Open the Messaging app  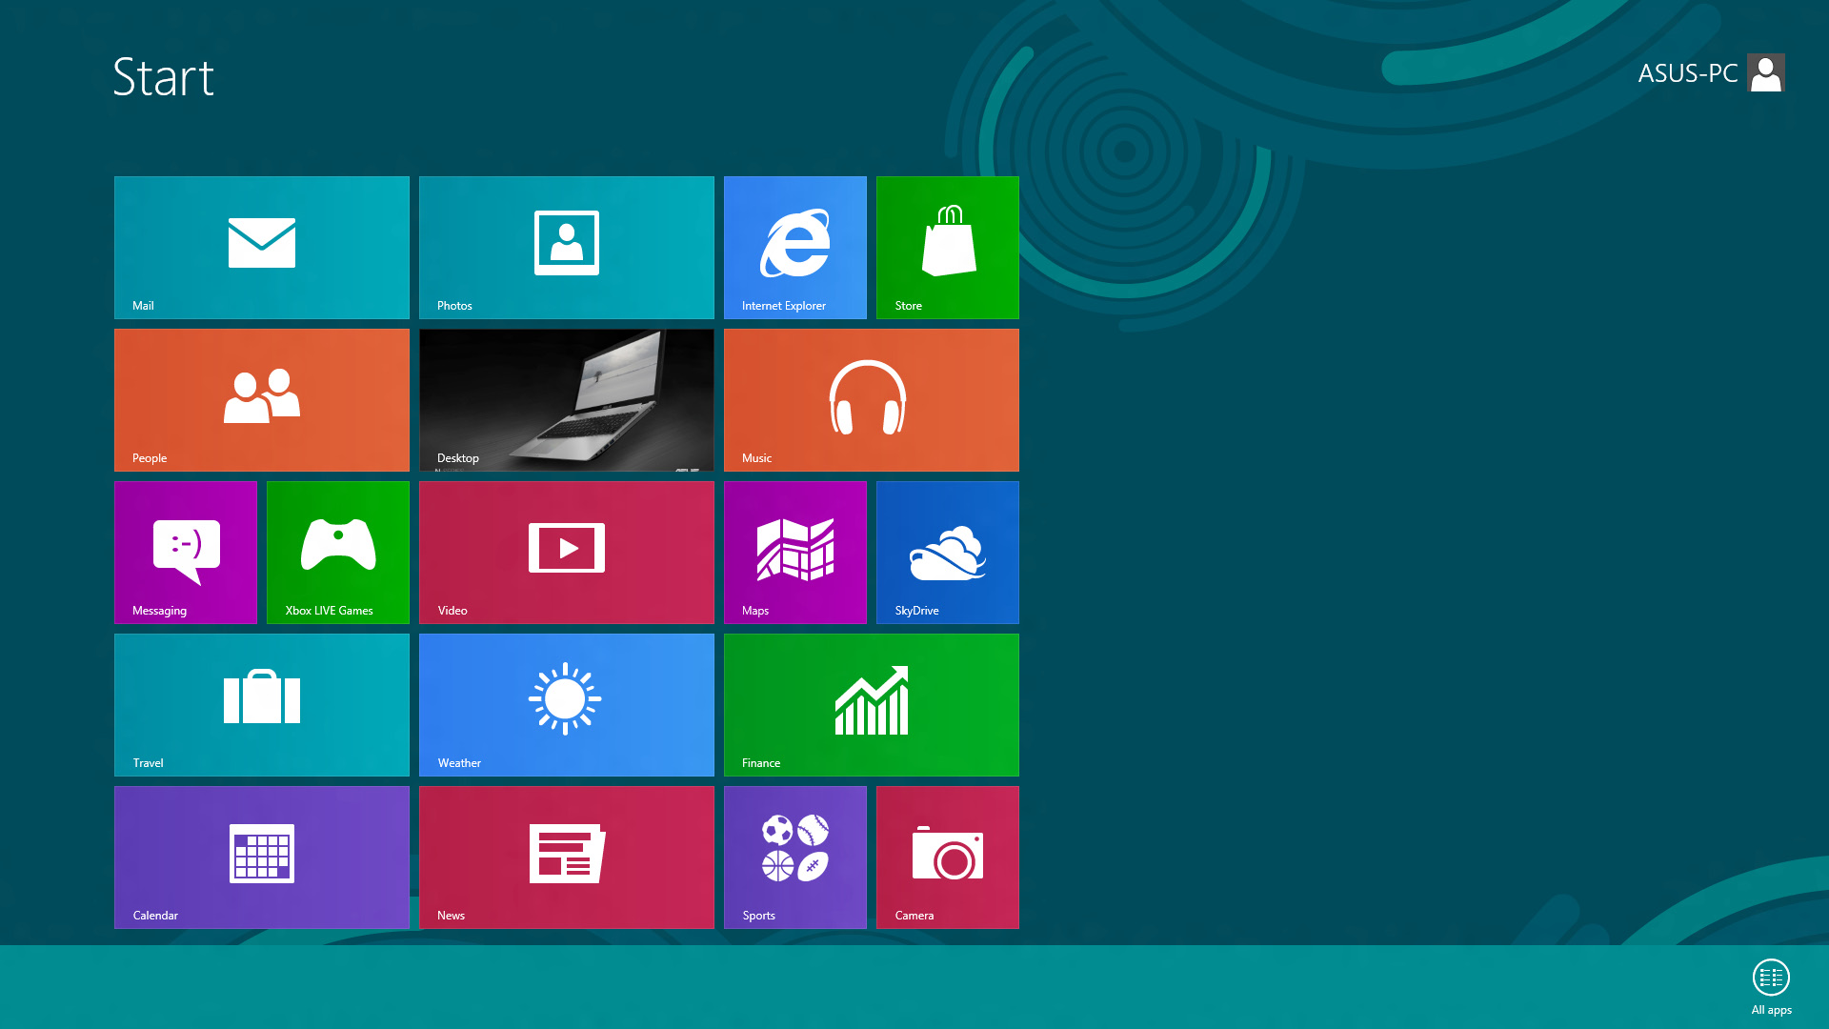(x=186, y=553)
